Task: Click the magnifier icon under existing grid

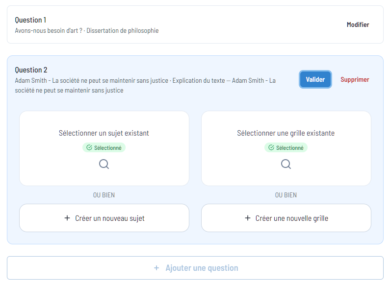Action: (286, 164)
